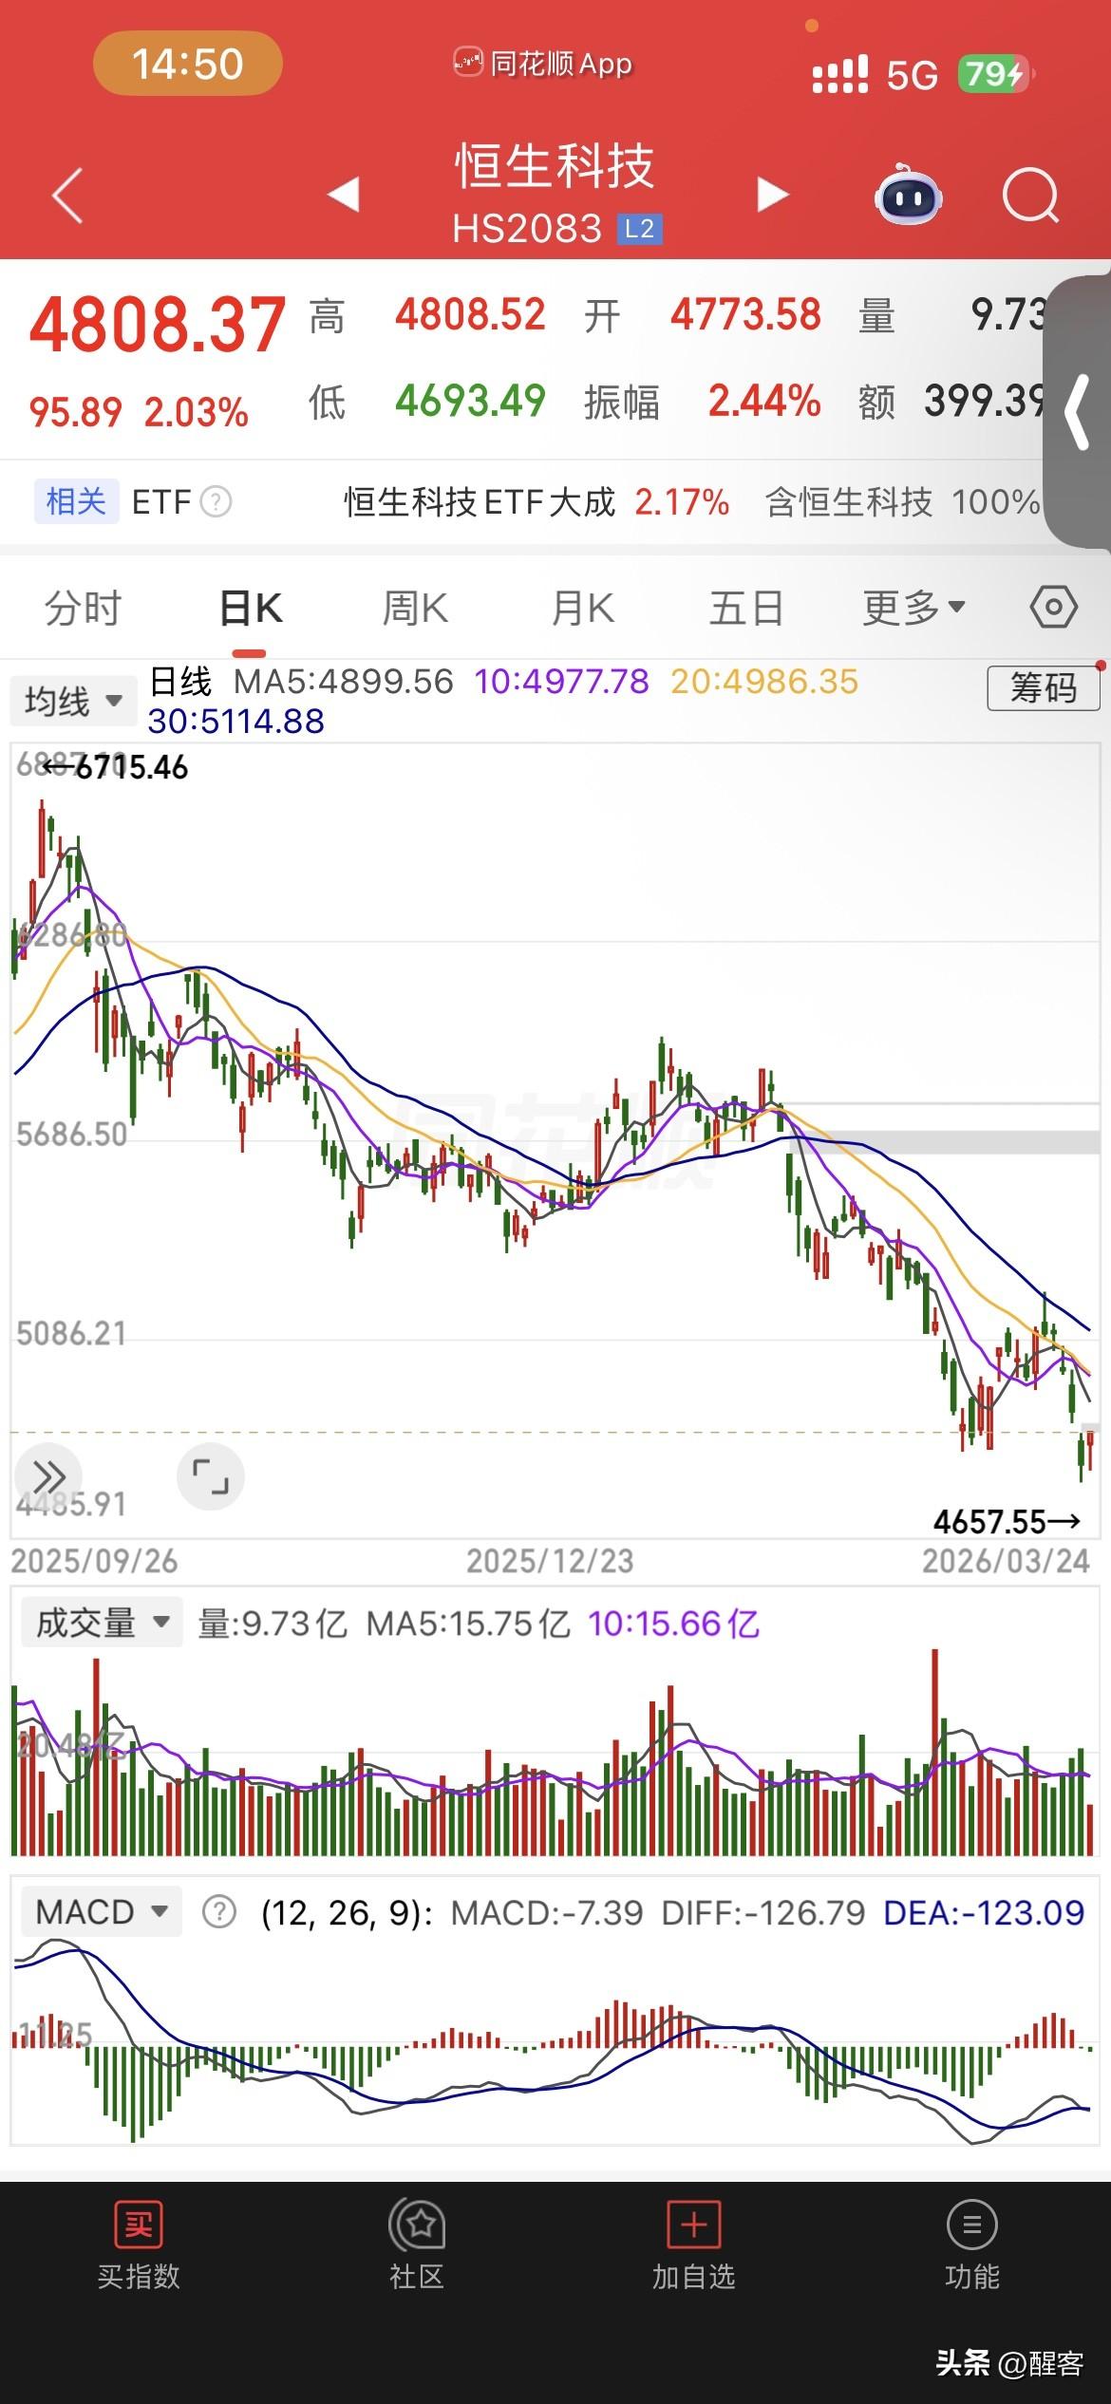The height and width of the screenshot is (2404, 1111).
Task: Tap the 相关 related tag
Action: coord(76,501)
